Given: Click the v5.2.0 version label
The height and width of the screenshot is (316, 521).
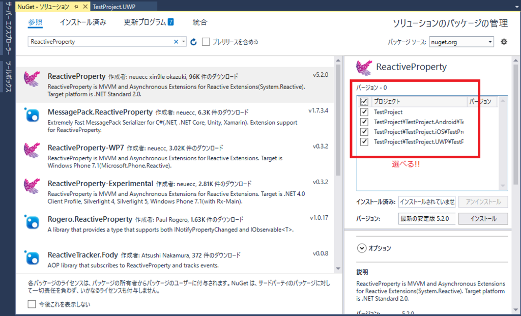Looking at the screenshot, I should (321, 75).
